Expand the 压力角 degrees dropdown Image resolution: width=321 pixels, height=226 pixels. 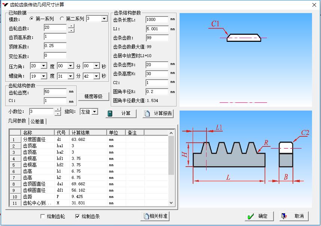tap(44, 66)
